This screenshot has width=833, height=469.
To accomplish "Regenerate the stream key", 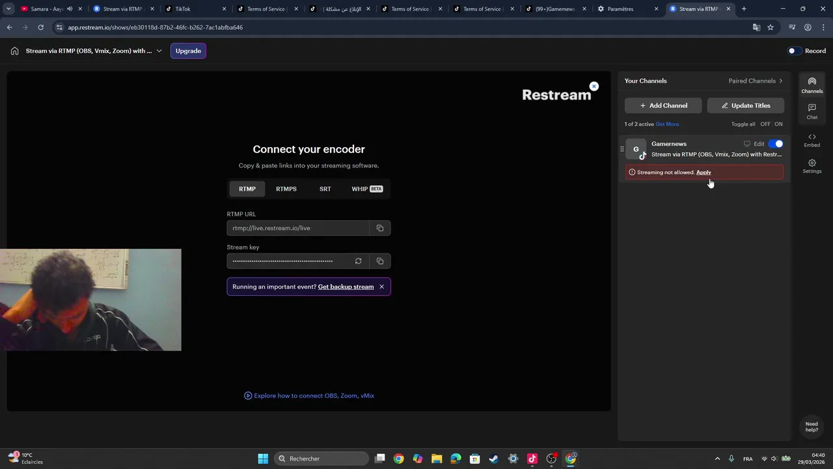I will tap(358, 261).
